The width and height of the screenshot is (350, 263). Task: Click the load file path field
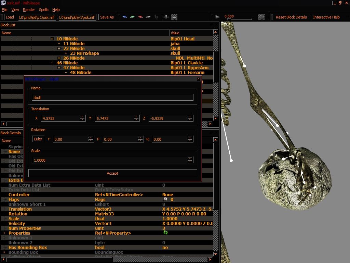pos(37,17)
